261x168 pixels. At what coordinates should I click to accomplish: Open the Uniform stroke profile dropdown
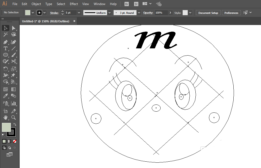point(109,13)
